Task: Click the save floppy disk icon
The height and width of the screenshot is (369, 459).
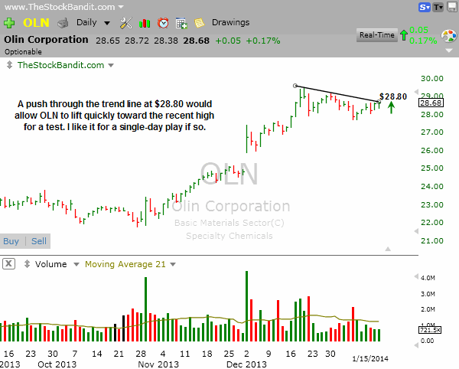Action: pyautogui.click(x=453, y=7)
